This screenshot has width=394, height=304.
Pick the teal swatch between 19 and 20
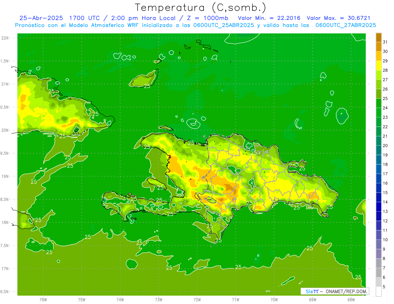(379, 150)
